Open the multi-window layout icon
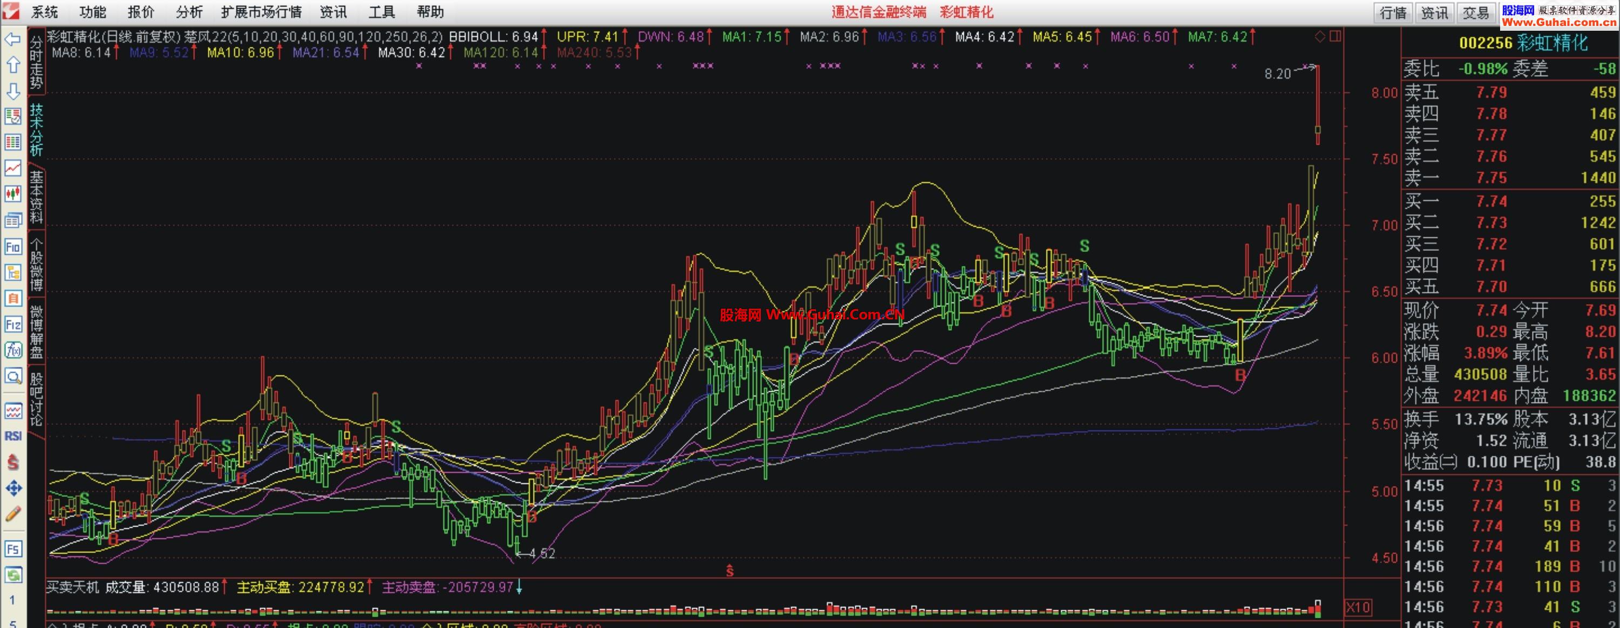This screenshot has width=1620, height=628. 12,220
